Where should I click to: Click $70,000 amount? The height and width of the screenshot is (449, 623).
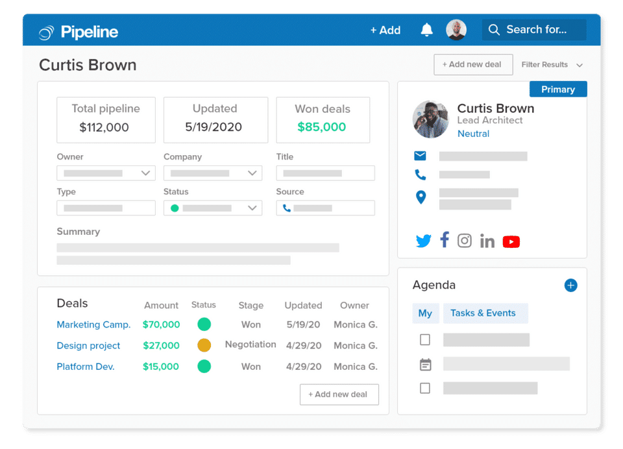[161, 324]
